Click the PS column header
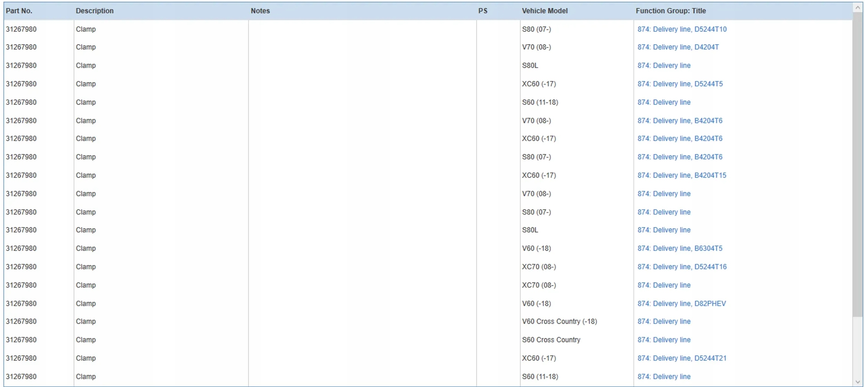 point(483,11)
